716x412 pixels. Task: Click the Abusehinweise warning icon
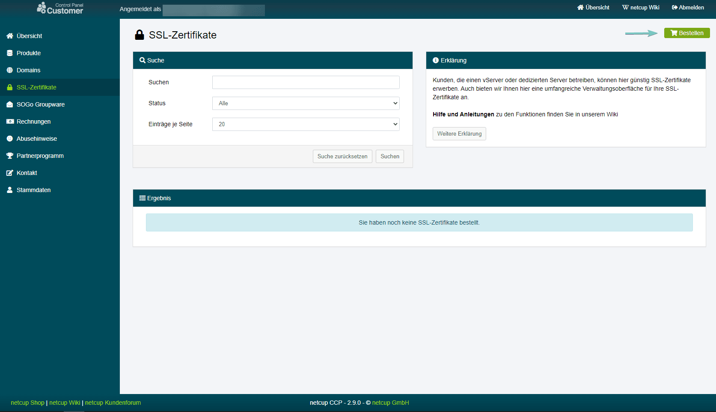click(x=9, y=139)
